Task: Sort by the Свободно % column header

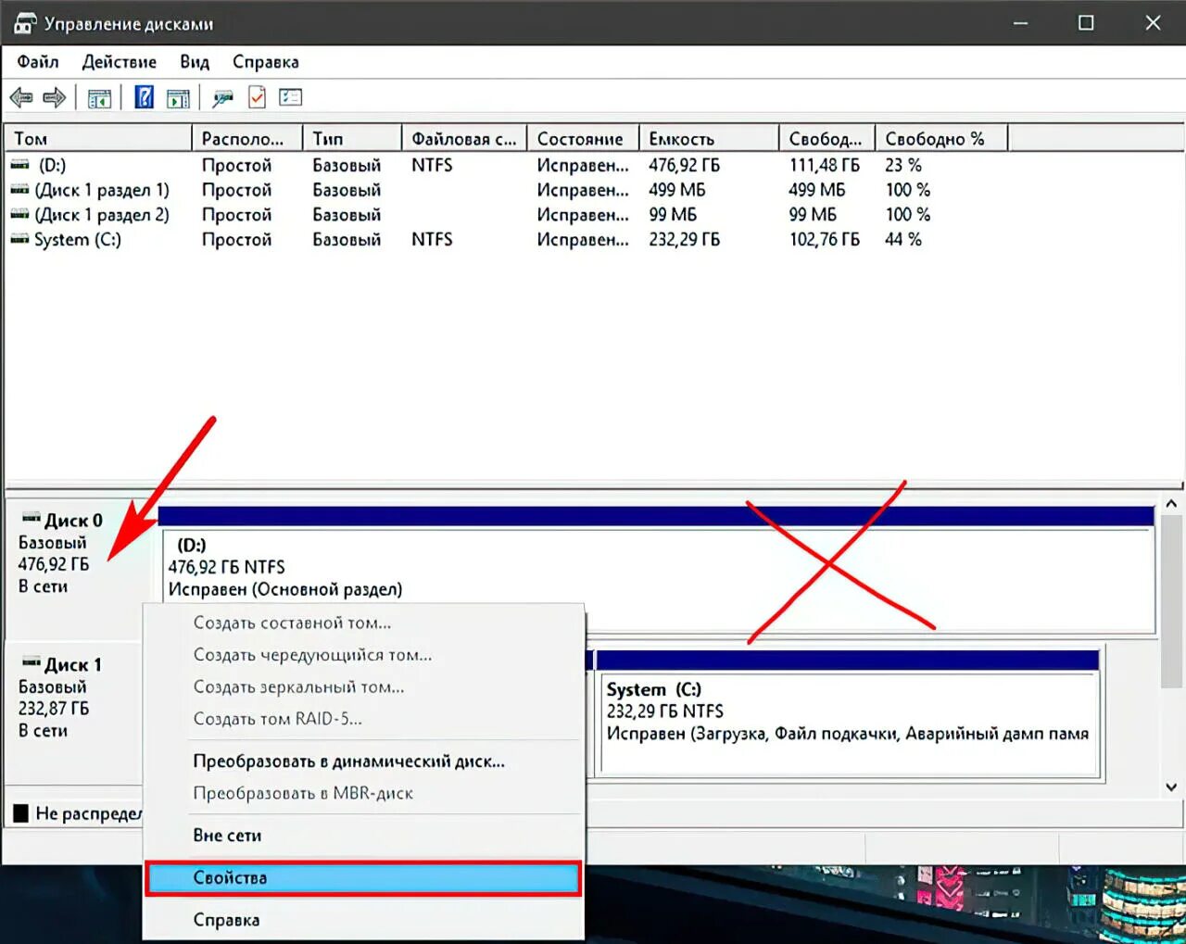Action: (x=940, y=139)
